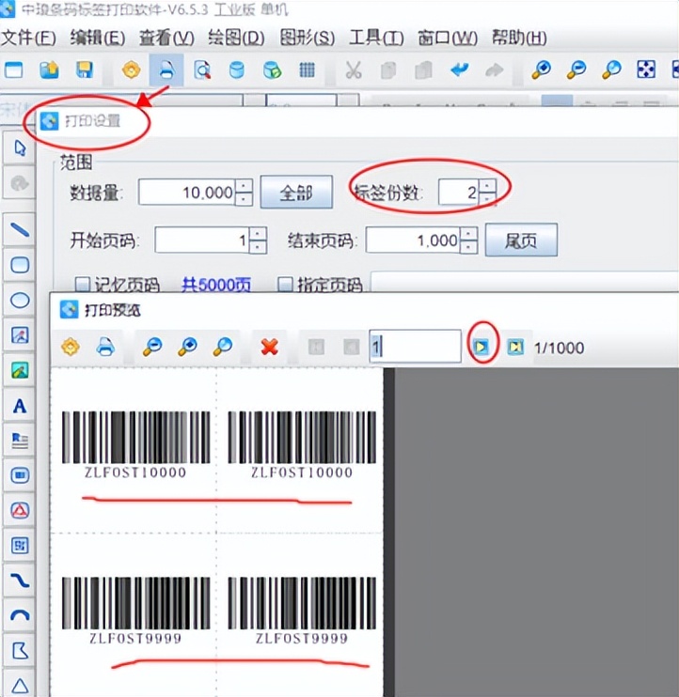Open settings gear icon in print preview toolbar
Screen dimensions: 679x697
71,347
